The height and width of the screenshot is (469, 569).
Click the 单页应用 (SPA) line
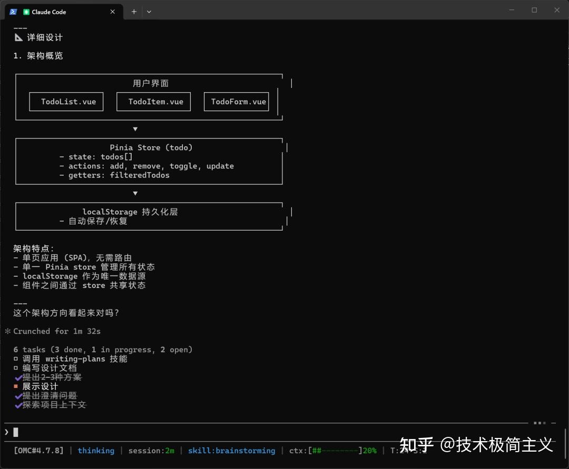[x=73, y=258]
